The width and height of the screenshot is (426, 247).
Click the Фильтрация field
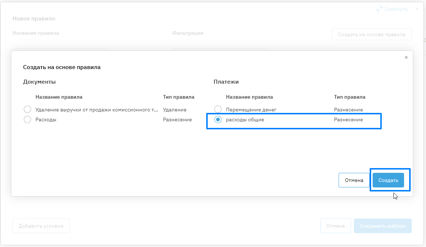(x=219, y=44)
